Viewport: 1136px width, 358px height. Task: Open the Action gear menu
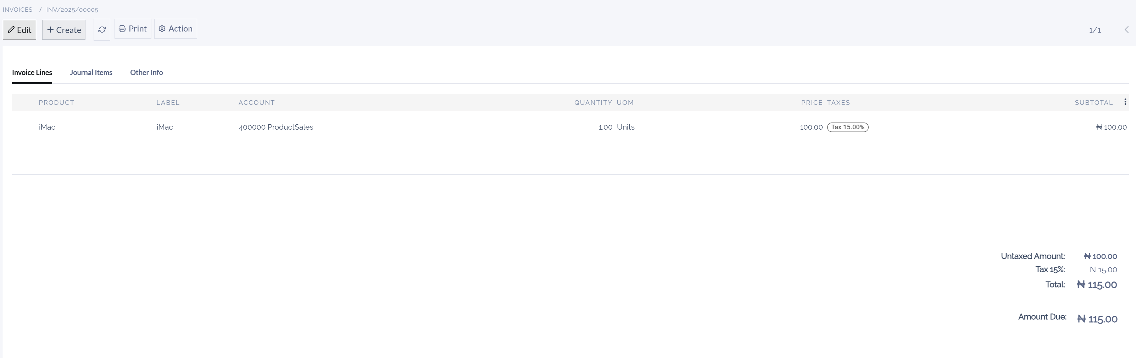point(176,29)
